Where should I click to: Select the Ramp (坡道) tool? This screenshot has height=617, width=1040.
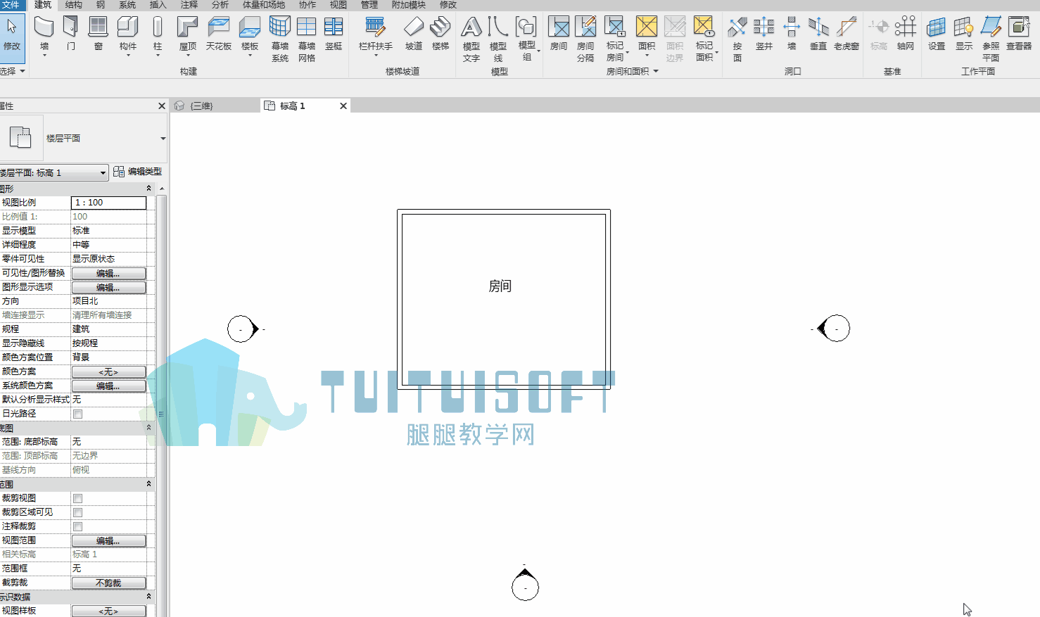[x=414, y=34]
